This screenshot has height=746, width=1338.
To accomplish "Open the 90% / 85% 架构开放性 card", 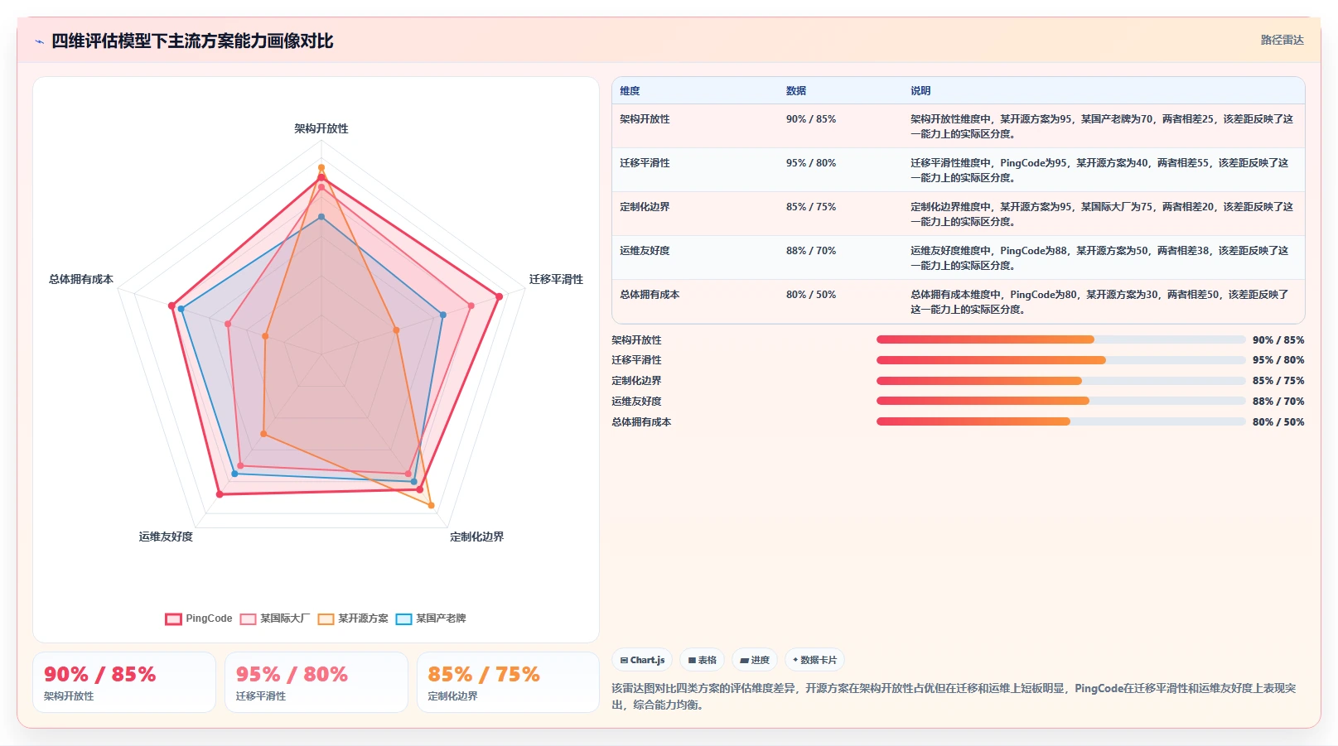I will 124,682.
